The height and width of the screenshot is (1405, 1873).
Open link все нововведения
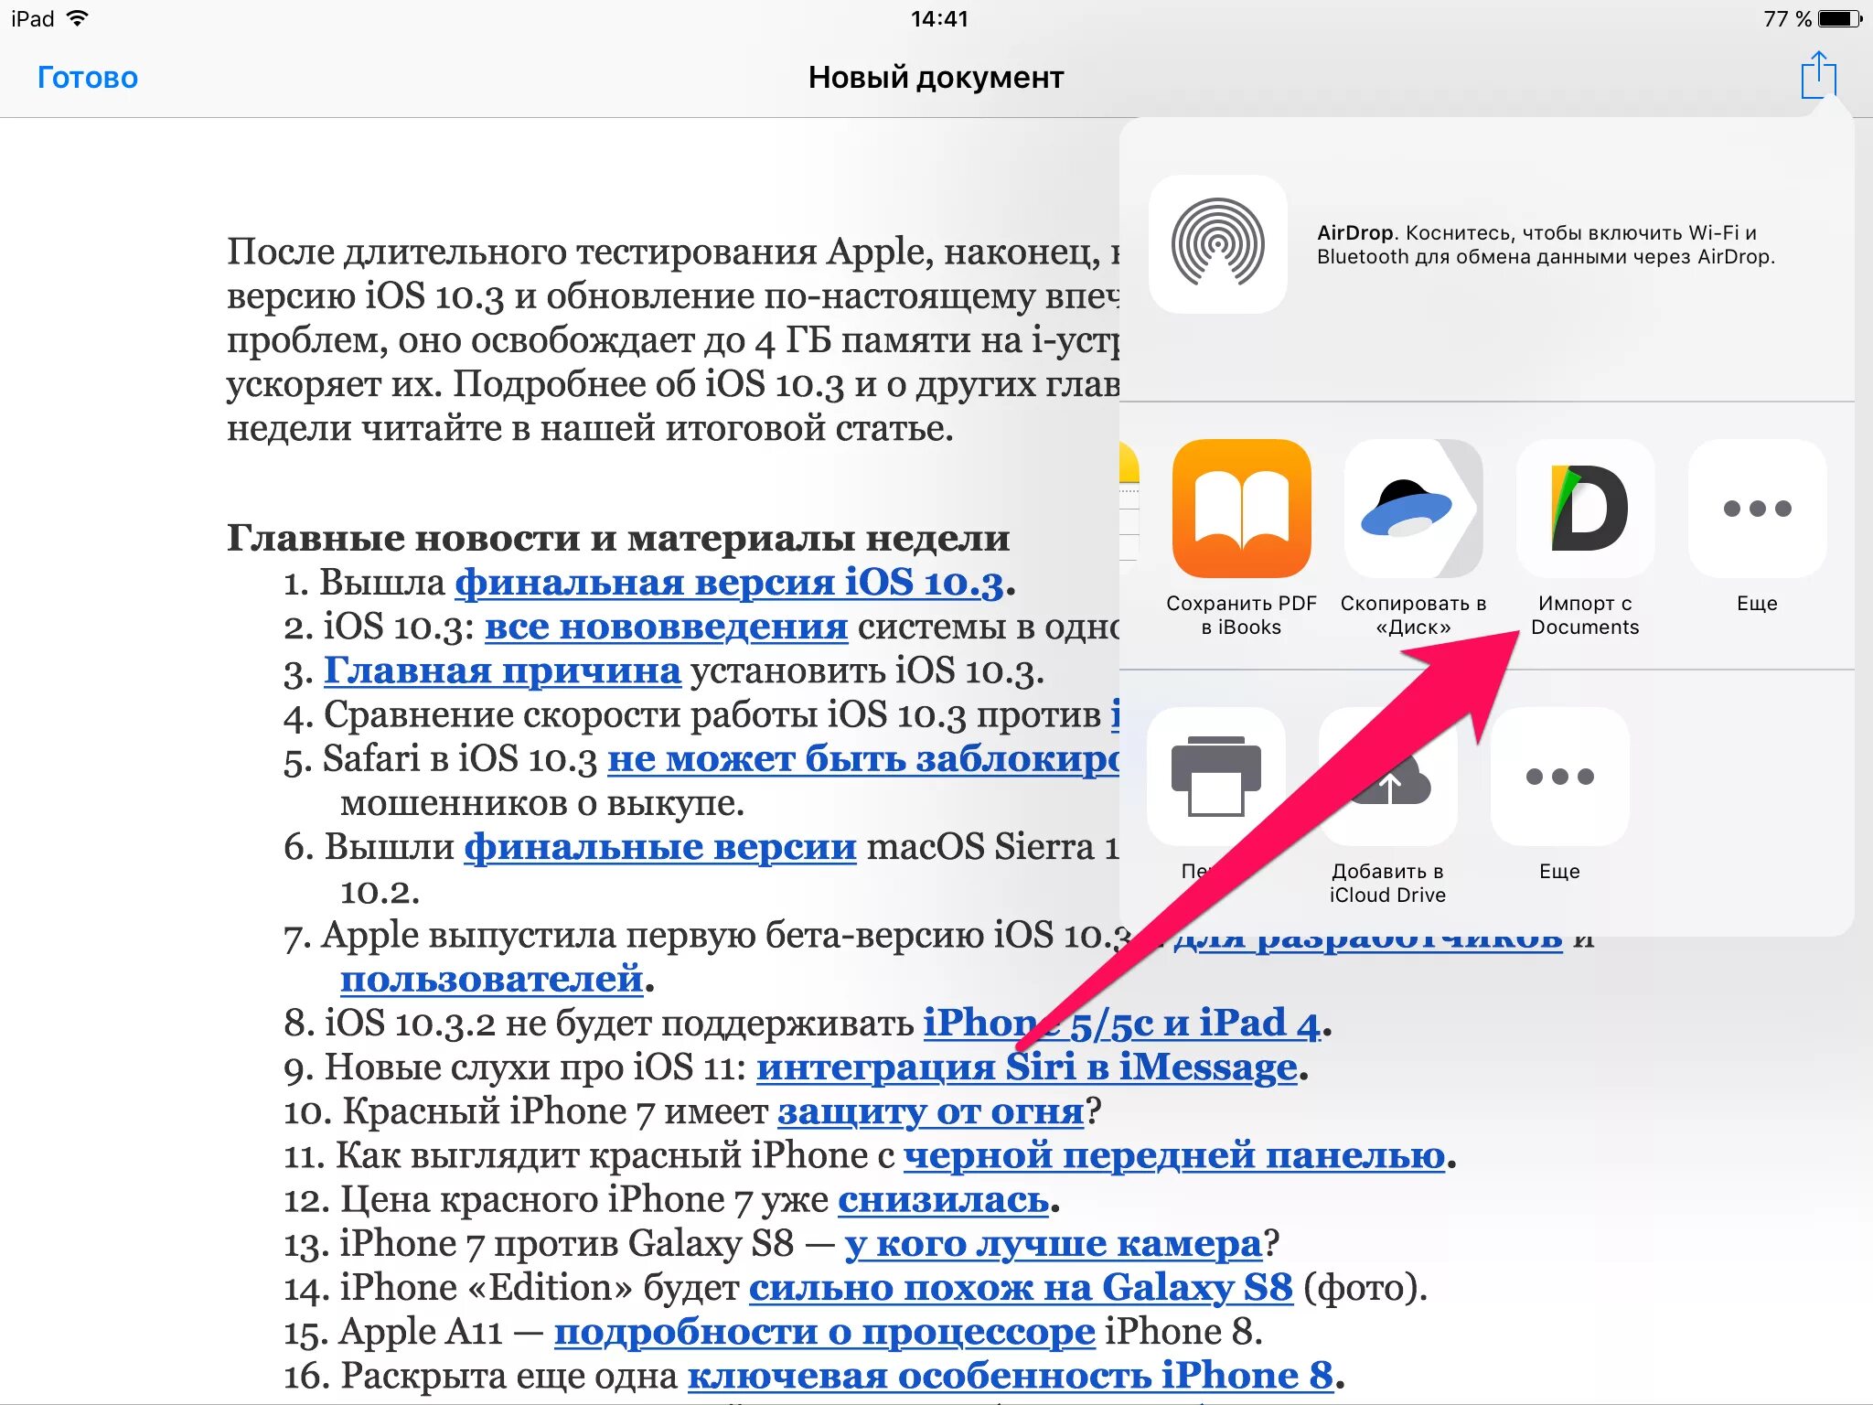coord(666,627)
